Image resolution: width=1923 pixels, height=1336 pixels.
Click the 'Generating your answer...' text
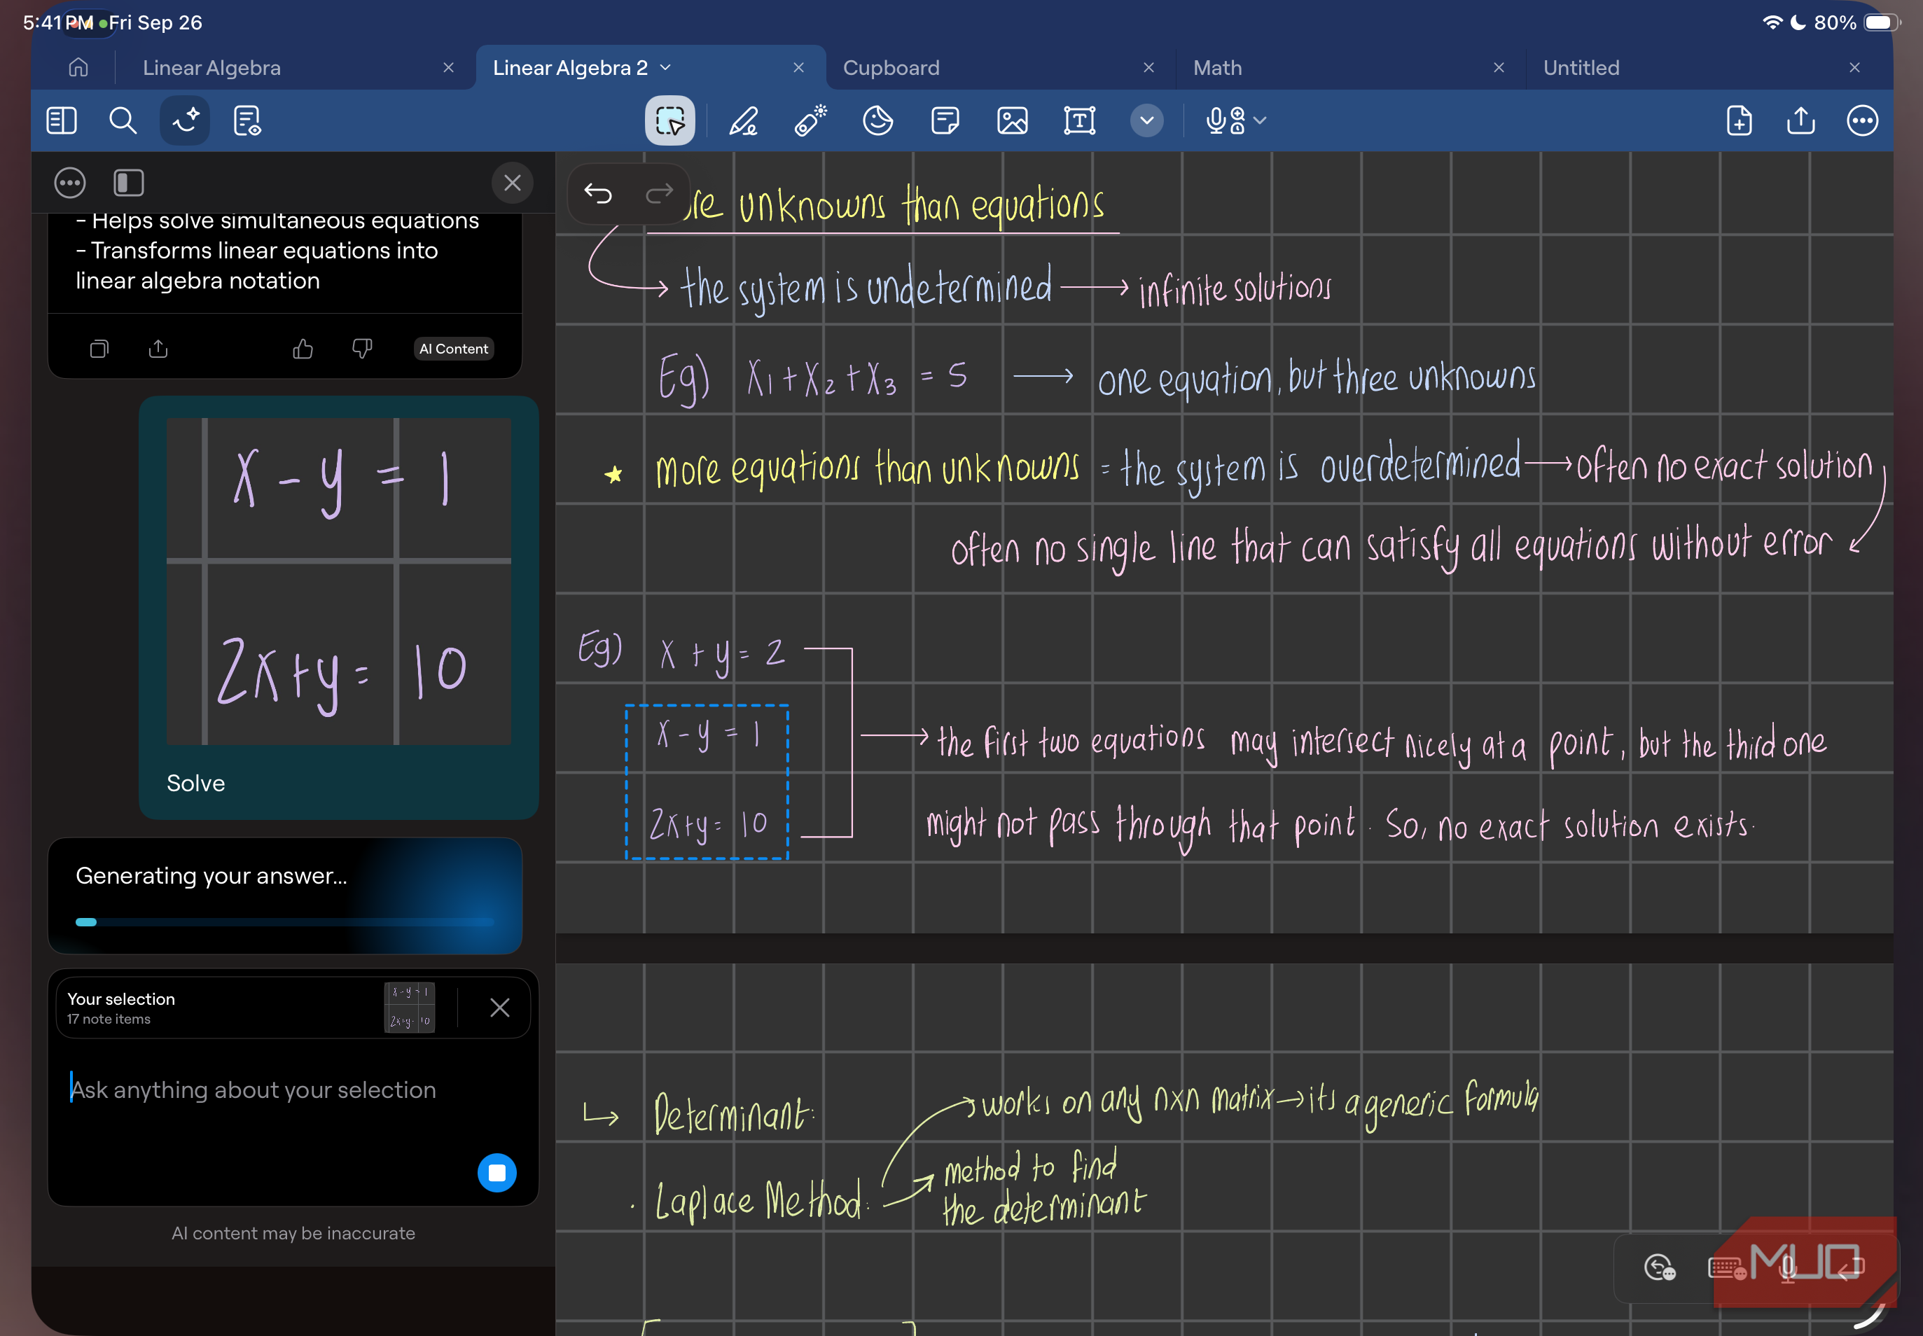point(211,875)
